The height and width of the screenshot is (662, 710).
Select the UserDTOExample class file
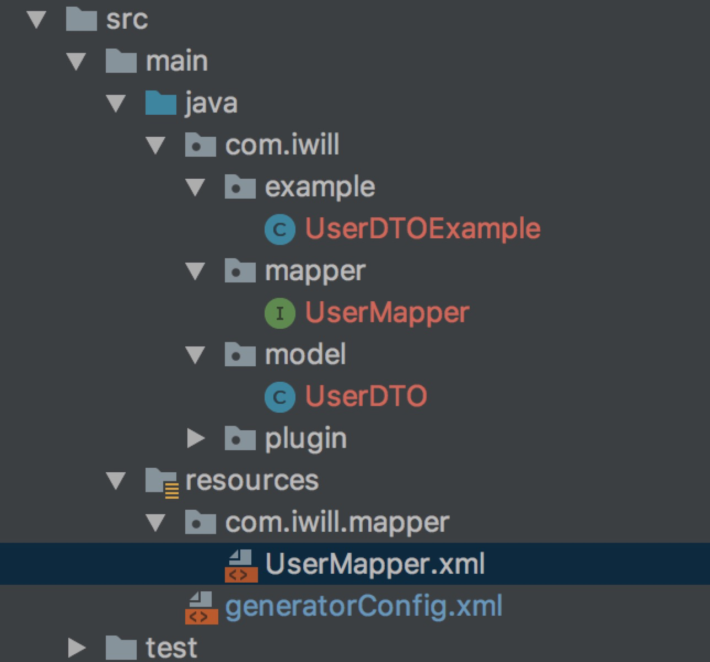click(x=422, y=229)
